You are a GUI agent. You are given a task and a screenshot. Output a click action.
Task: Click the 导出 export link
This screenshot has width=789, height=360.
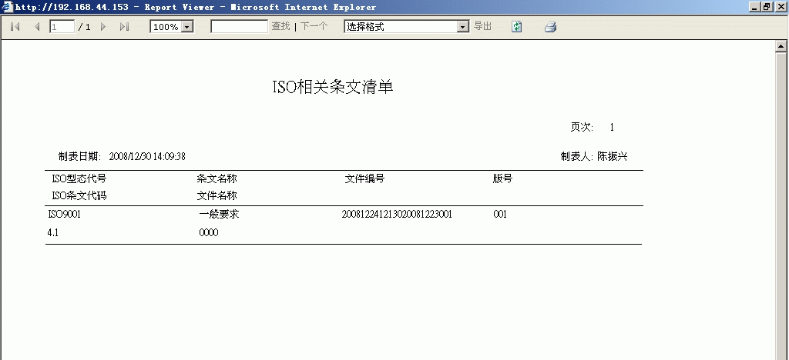pyautogui.click(x=482, y=27)
